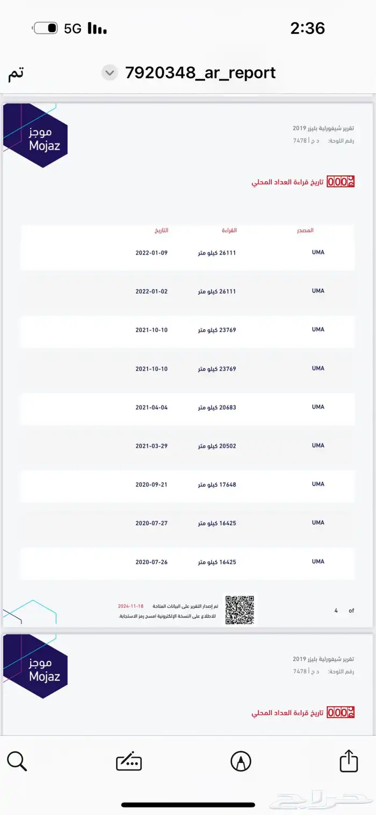
Task: Tap the القراءة column header
Action: (x=229, y=230)
